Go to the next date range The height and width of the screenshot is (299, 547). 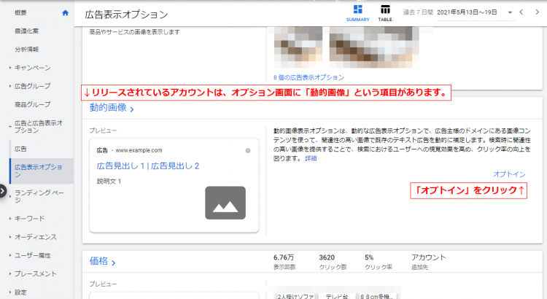(537, 12)
